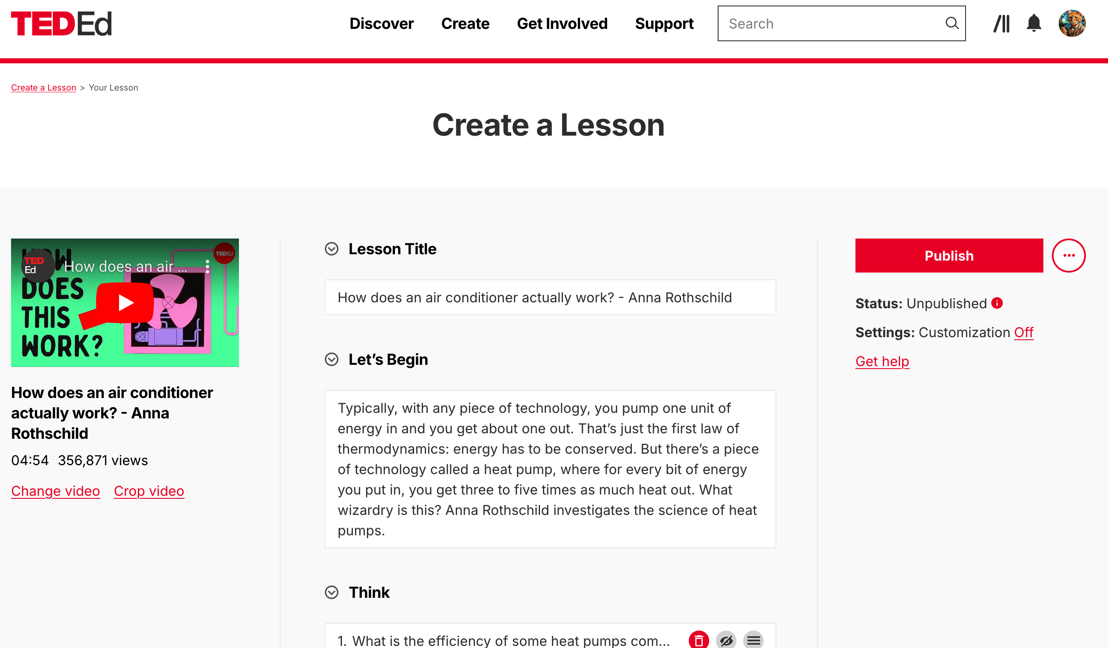Click the Unpublished status info icon
This screenshot has width=1108, height=648.
997,303
